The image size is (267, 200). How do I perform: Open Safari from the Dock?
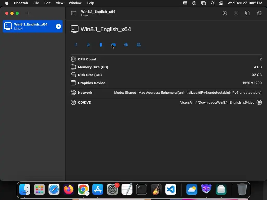coord(54,189)
